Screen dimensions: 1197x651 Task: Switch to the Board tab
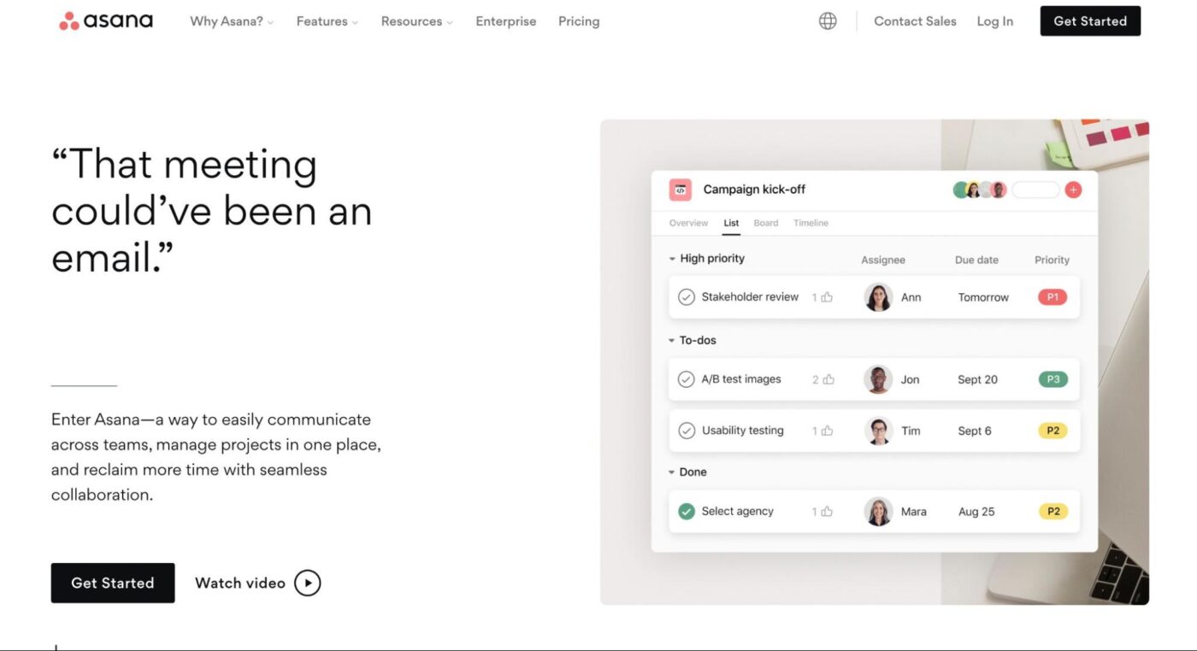[765, 223]
